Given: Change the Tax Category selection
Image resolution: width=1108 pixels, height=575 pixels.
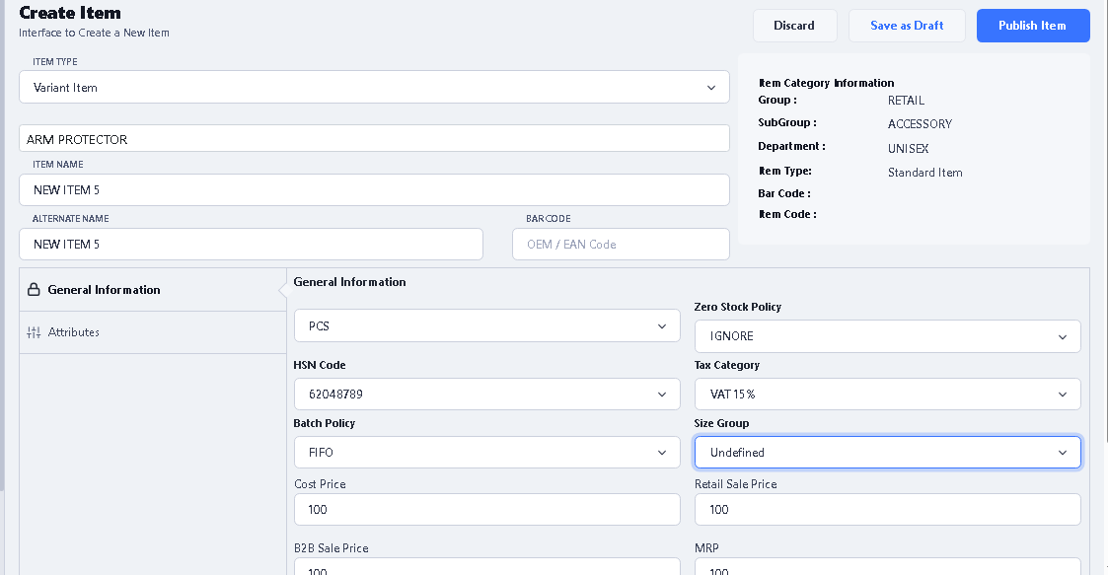Looking at the screenshot, I should tap(887, 395).
